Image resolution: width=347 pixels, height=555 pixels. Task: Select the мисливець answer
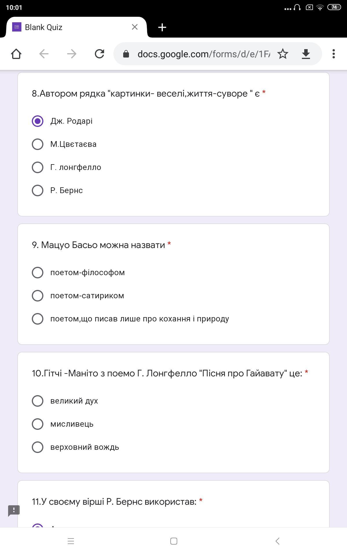coord(38,424)
